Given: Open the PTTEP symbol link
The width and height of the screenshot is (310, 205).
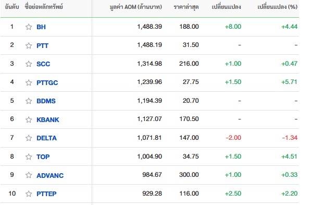Looking at the screenshot, I should click(x=46, y=194).
